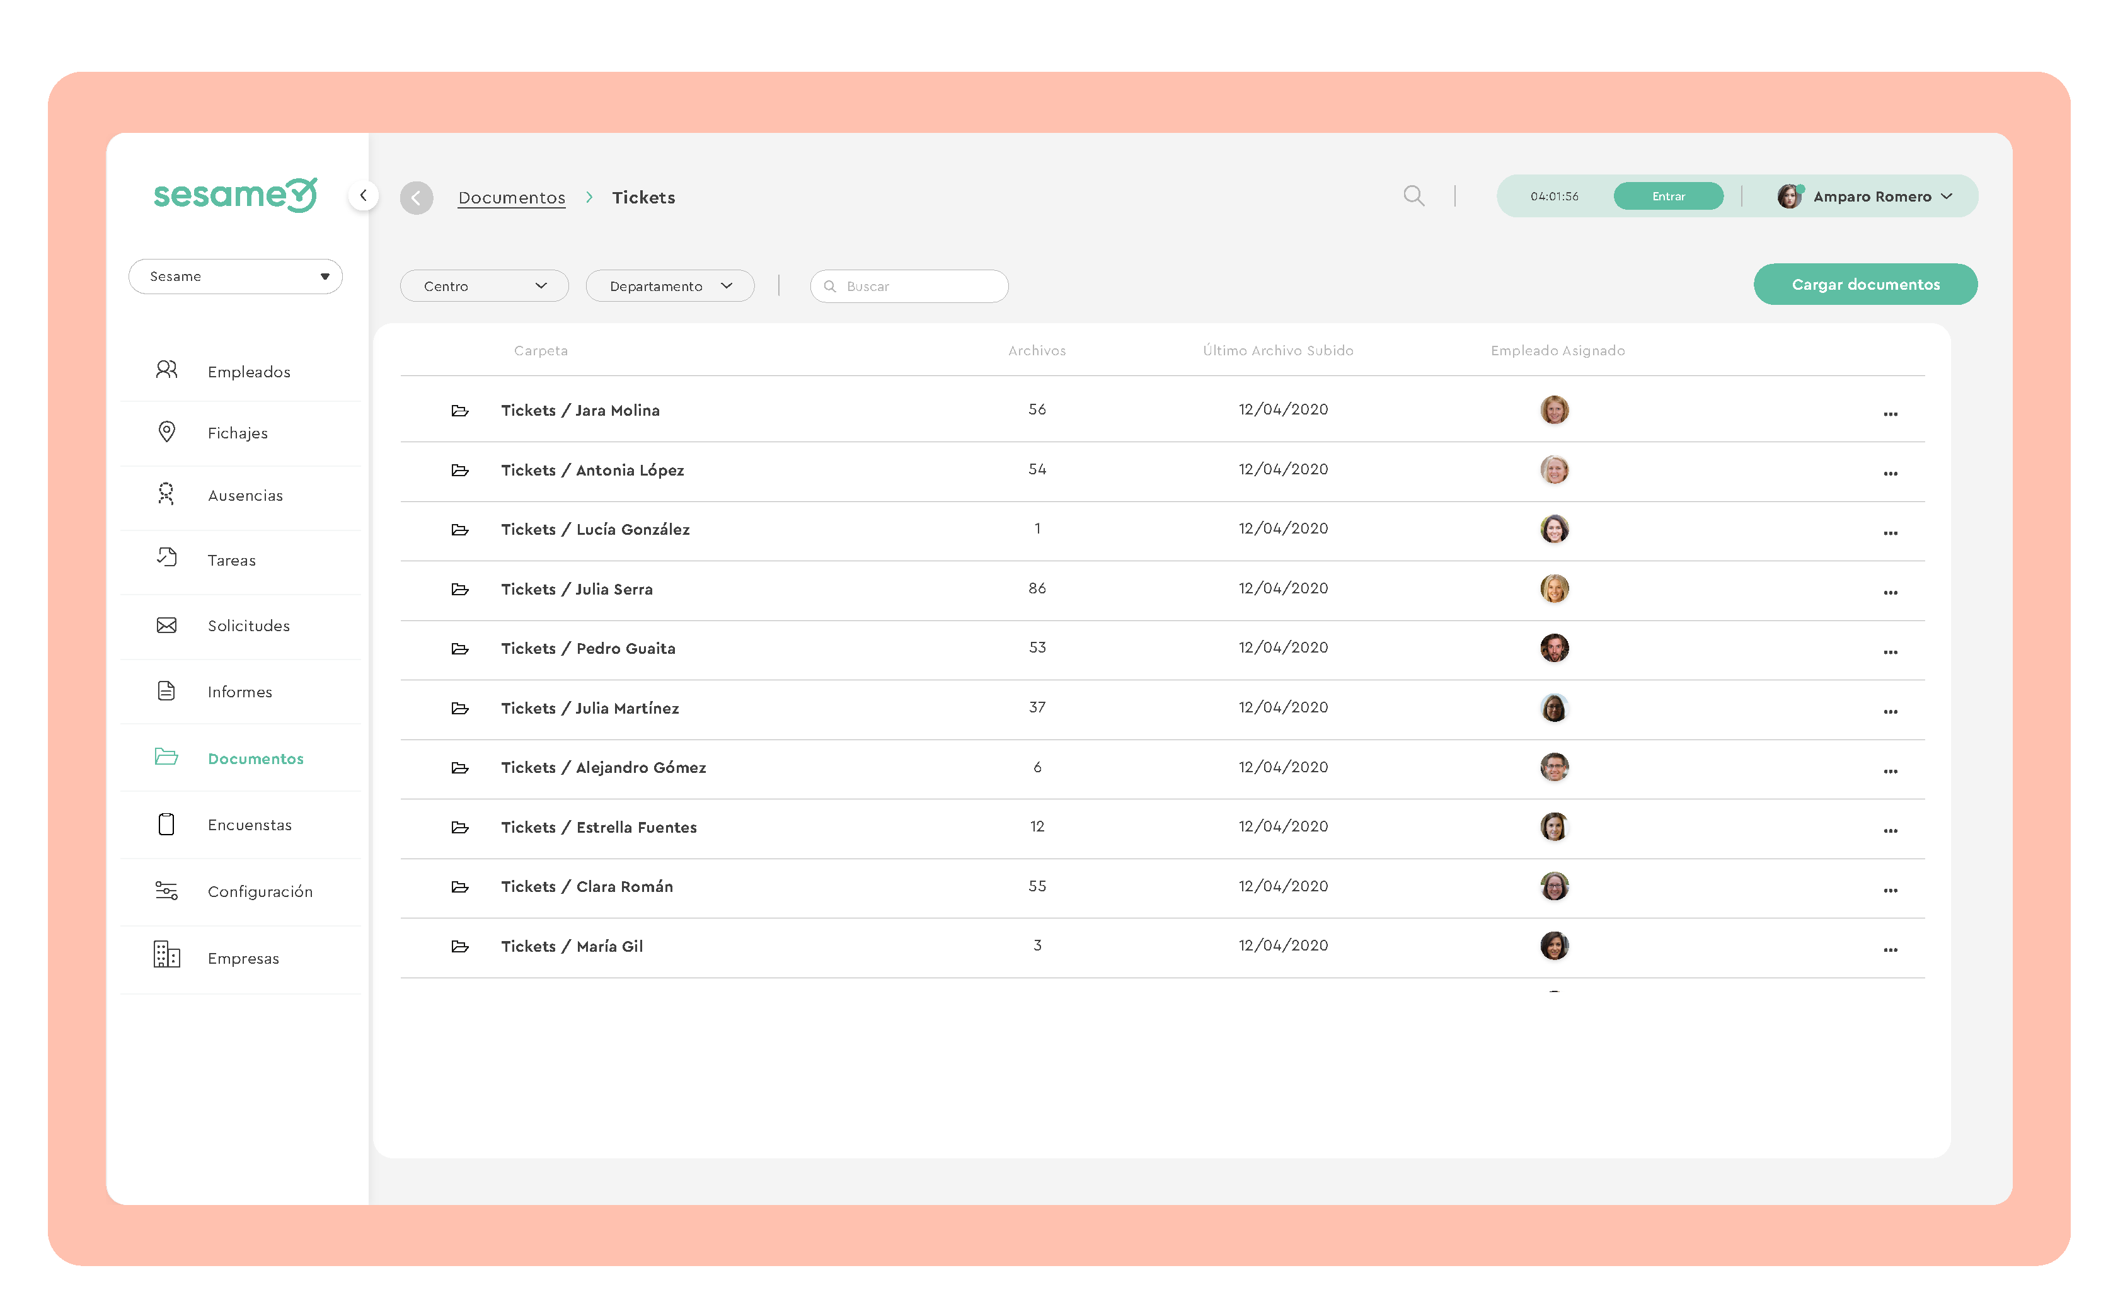The image size is (2101, 1302).
Task: Click the folder icon for Jara Molina
Action: [460, 410]
